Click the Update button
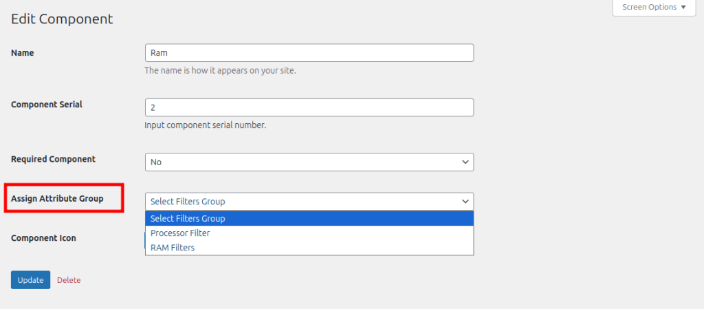 [x=30, y=280]
